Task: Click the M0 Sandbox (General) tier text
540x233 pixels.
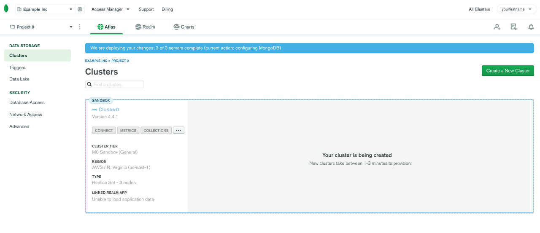Action: 115,152
